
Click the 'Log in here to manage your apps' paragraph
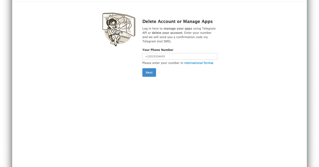[x=179, y=35]
